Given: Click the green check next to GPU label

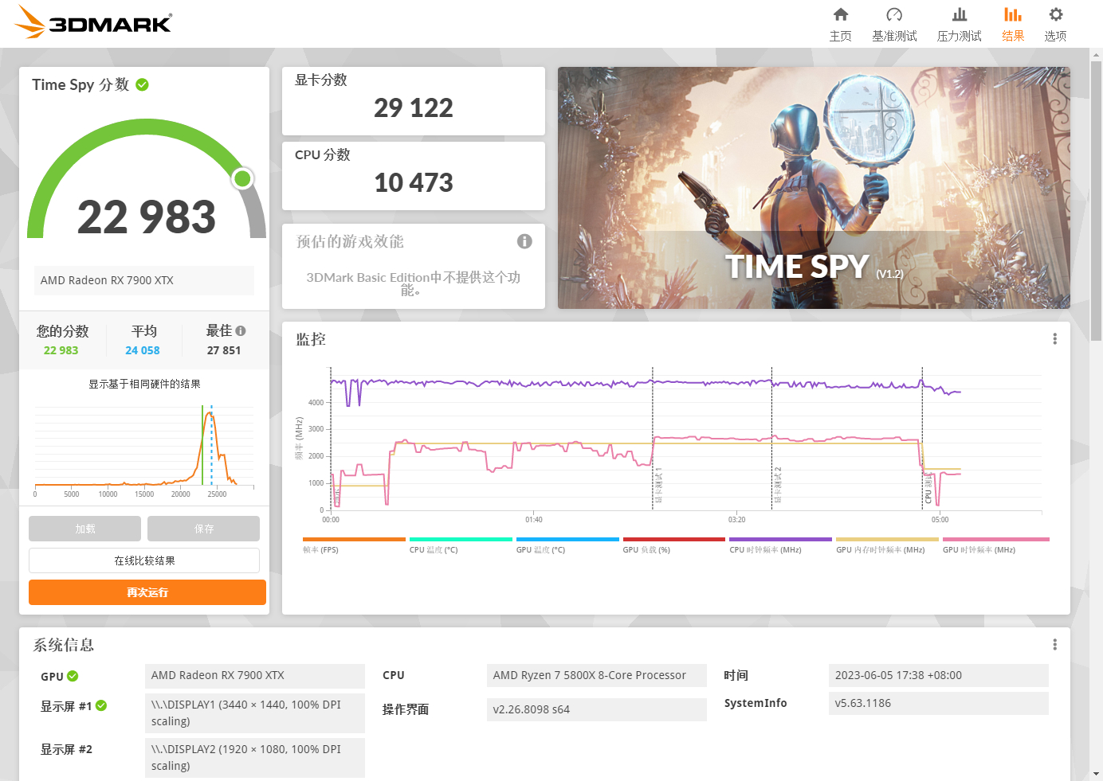Looking at the screenshot, I should pyautogui.click(x=73, y=676).
